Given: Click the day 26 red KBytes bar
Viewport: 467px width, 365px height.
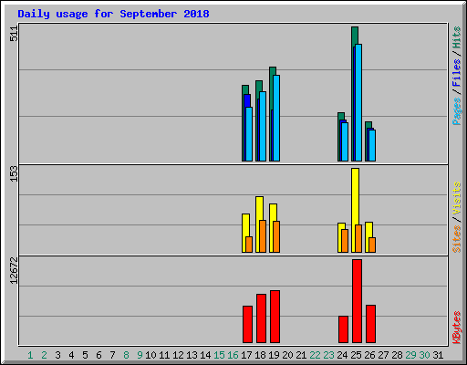Looking at the screenshot, I should [370, 324].
